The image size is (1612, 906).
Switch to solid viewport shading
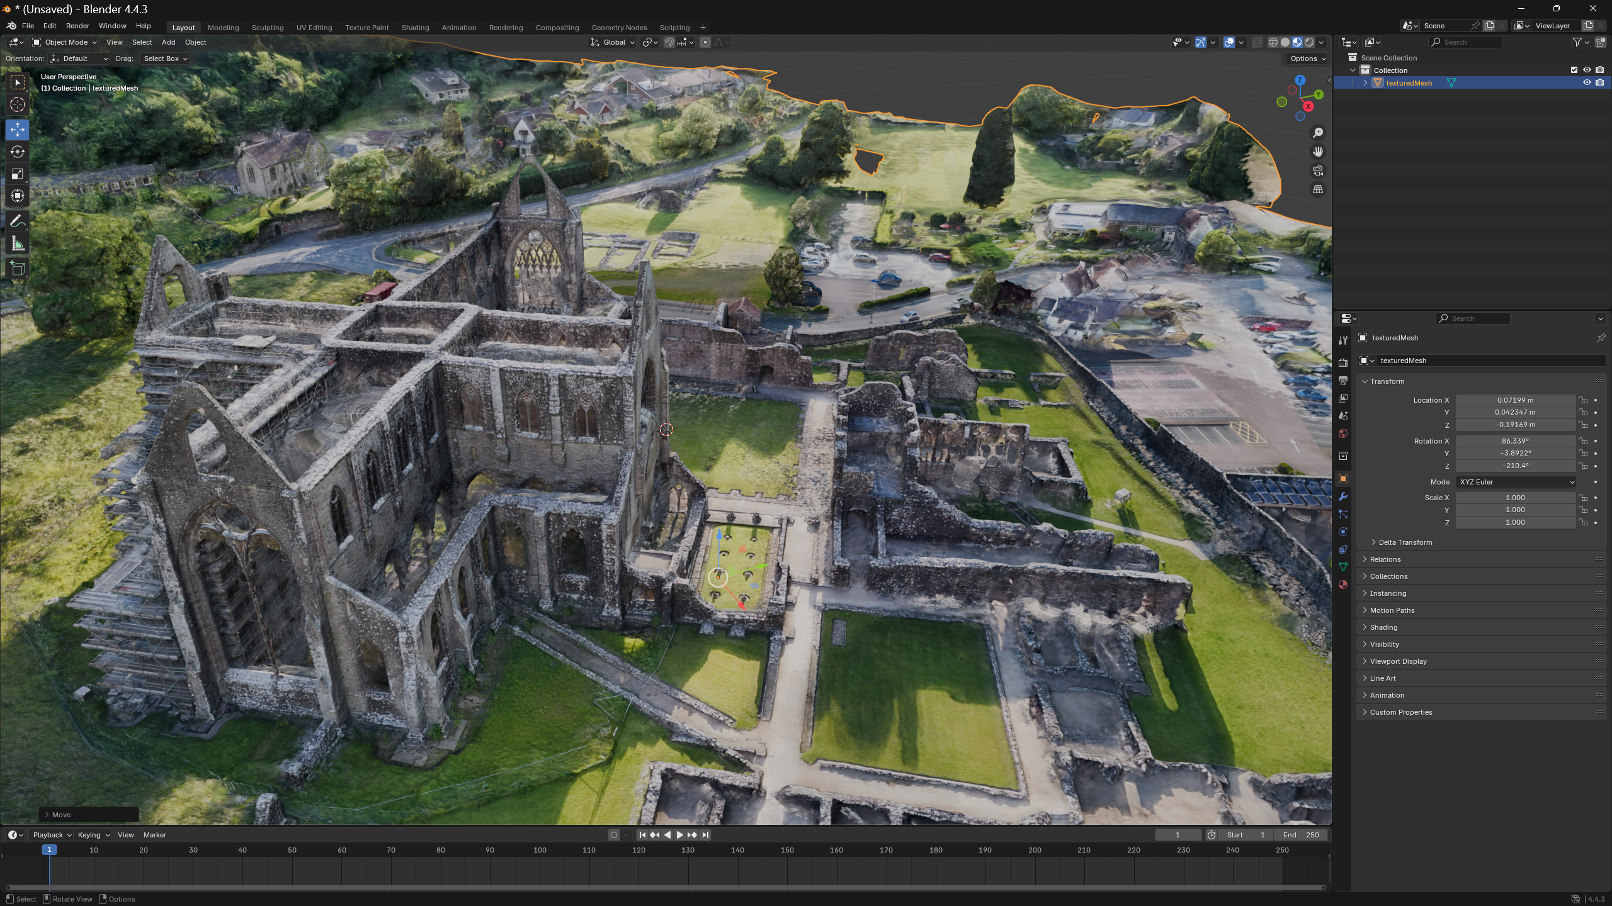(x=1285, y=42)
